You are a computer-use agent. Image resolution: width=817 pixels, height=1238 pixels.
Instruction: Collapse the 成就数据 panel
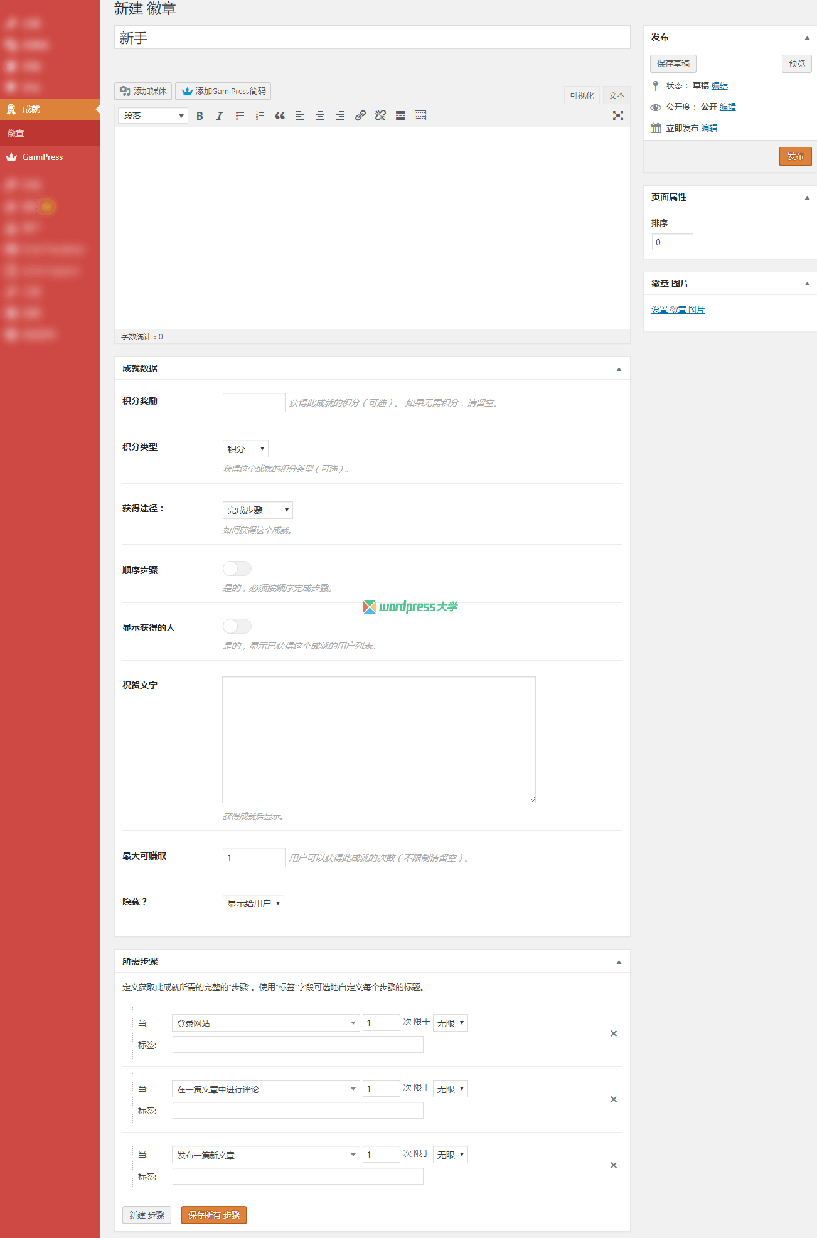pos(619,369)
